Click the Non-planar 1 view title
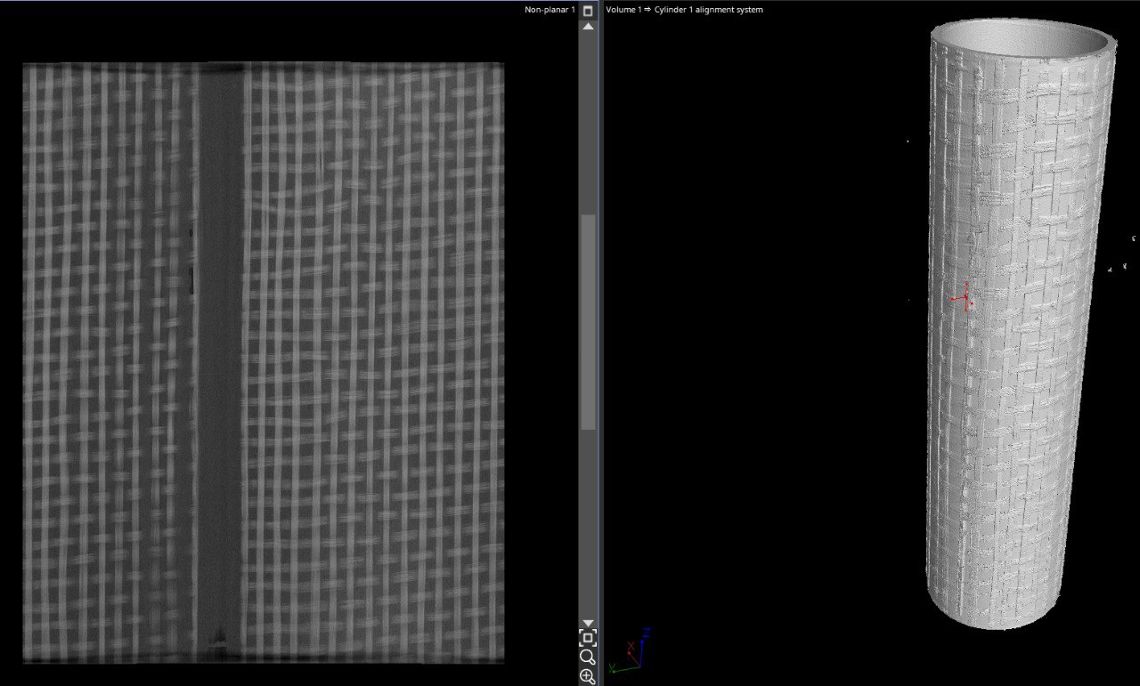This screenshot has width=1140, height=686. [550, 10]
